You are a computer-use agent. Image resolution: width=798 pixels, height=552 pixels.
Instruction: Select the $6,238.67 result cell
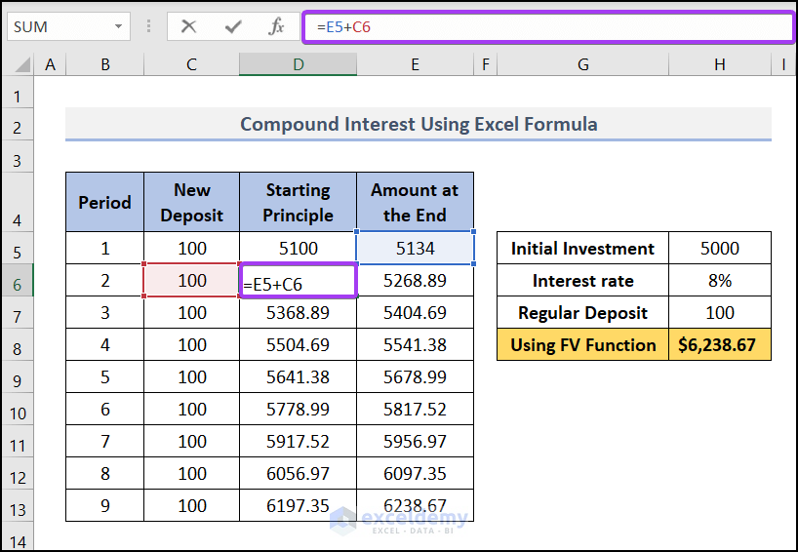click(x=719, y=345)
